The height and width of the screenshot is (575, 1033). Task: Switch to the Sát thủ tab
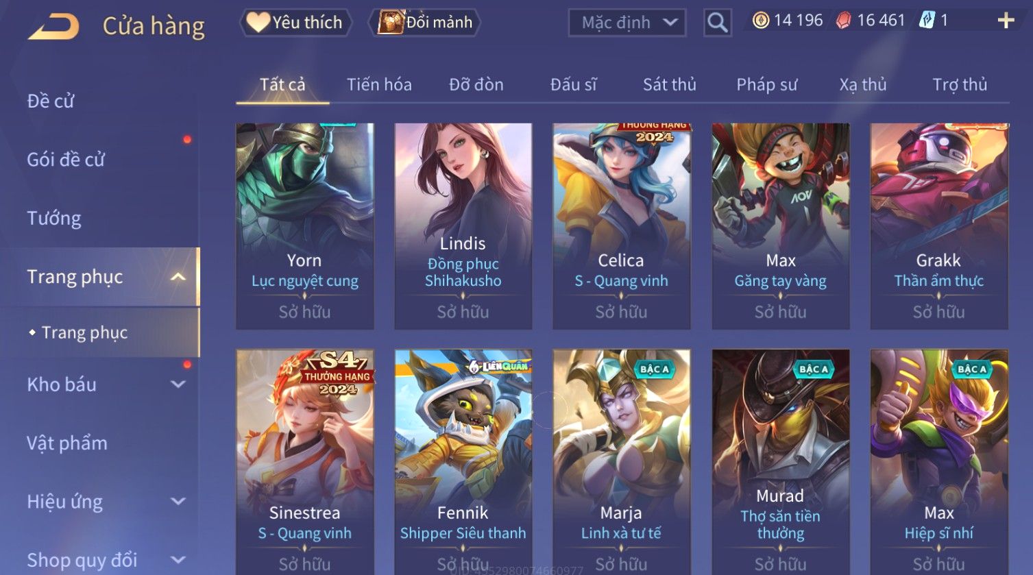point(669,84)
